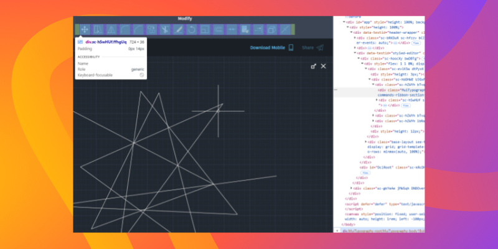Select the Offset parallel-curves tool
Viewport: 498px width, 249px height.
point(218,29)
